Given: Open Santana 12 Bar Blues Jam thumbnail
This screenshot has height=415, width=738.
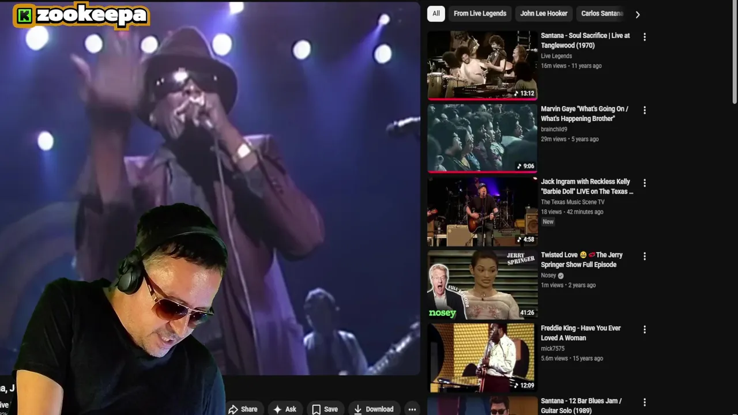Looking at the screenshot, I should coord(483,406).
